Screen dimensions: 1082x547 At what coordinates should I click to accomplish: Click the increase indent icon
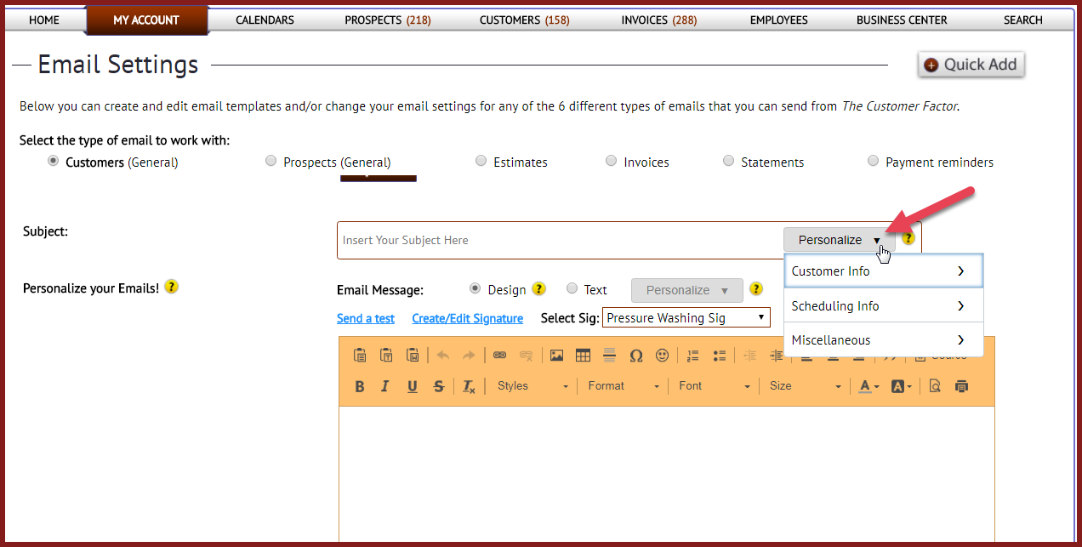click(775, 356)
